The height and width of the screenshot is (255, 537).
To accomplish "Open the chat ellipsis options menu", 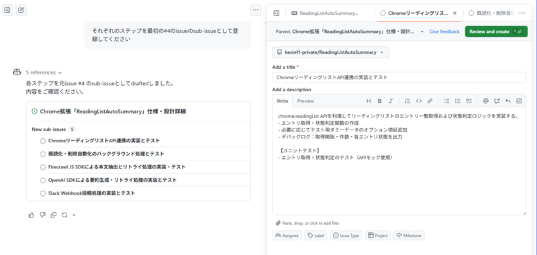I will pos(256,10).
